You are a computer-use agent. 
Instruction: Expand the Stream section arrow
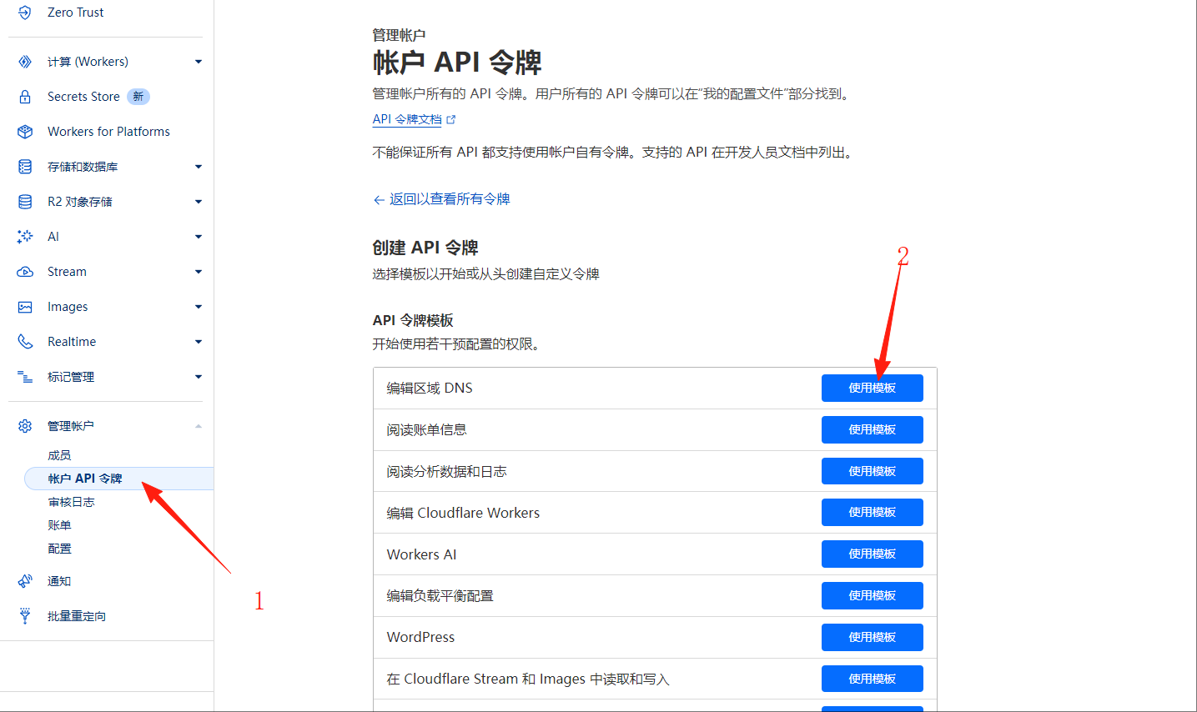click(199, 272)
